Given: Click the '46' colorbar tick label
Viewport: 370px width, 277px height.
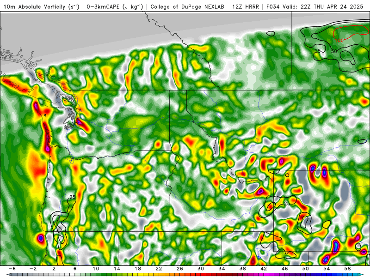Looking at the screenshot, I should [284, 269].
